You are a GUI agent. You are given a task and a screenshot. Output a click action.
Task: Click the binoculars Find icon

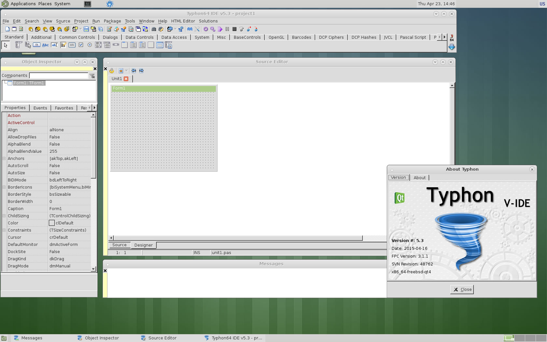pyautogui.click(x=154, y=29)
